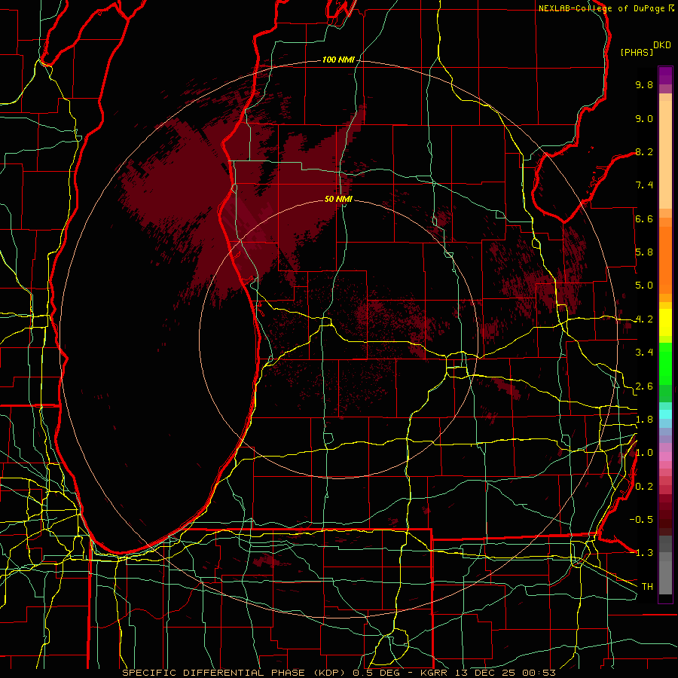This screenshot has height=678, width=678.
Task: Click the 1.8 scale value
Action: click(644, 420)
